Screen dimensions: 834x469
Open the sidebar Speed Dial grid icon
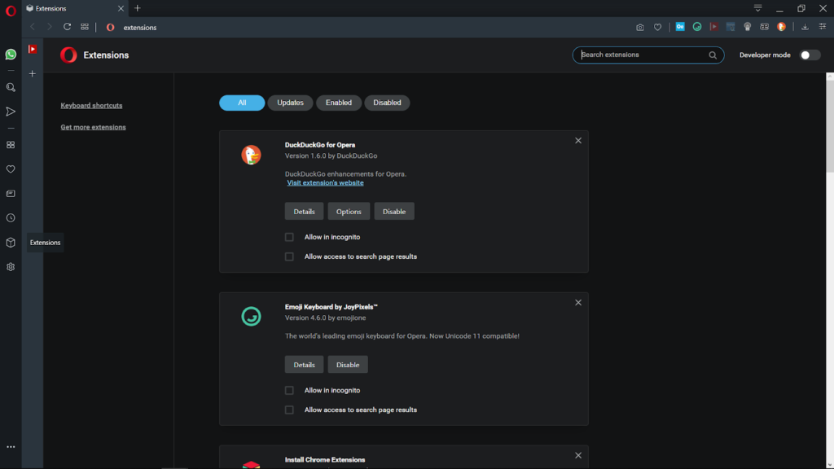[11, 145]
